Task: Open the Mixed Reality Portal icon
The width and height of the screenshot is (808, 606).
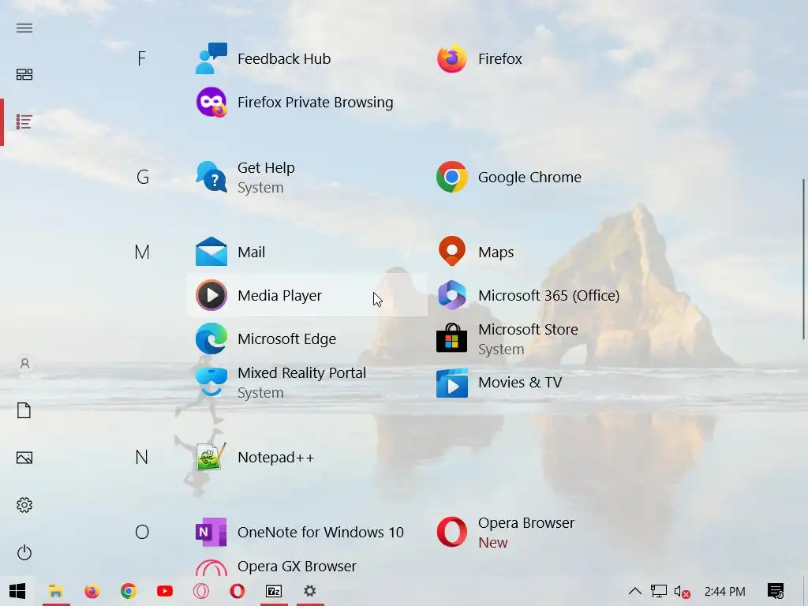Action: [211, 382]
